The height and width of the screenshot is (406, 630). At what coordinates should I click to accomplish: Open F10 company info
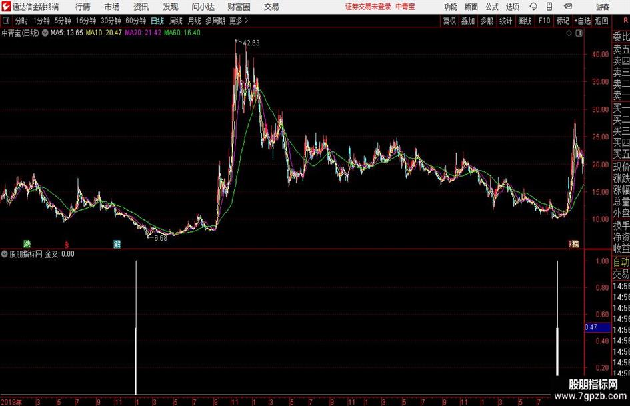545,21
